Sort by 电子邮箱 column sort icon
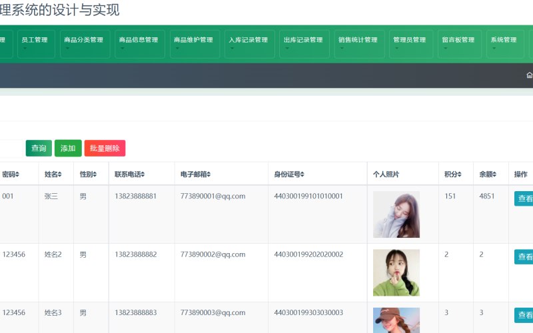Image resolution: width=533 pixels, height=333 pixels. pos(209,174)
